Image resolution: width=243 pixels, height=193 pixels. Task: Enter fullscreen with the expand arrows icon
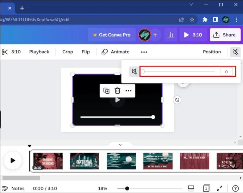pyautogui.click(x=220, y=188)
